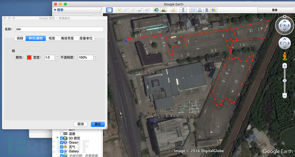Click the 登录 sign-in button
The width and height of the screenshot is (295, 157).
coord(274,10)
